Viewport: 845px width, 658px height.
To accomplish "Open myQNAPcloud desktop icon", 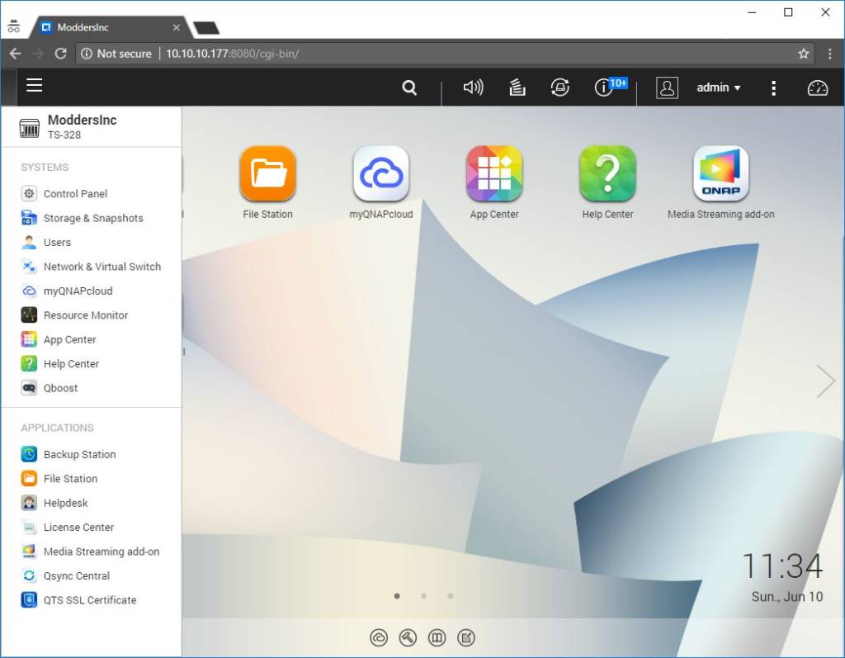I will coord(381,182).
